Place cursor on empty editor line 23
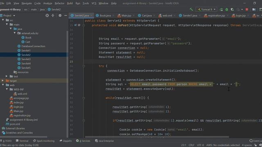 click(x=174, y=62)
